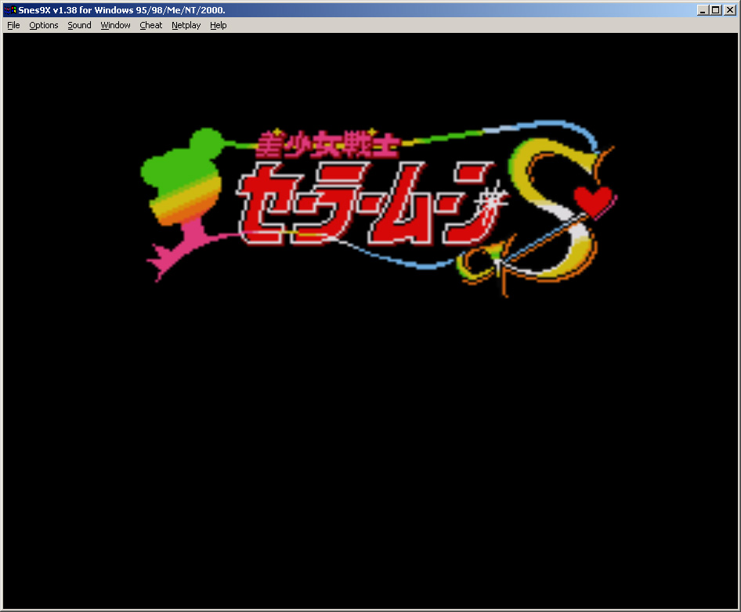The image size is (741, 612).
Task: Open the Sound menu
Action: tap(79, 25)
